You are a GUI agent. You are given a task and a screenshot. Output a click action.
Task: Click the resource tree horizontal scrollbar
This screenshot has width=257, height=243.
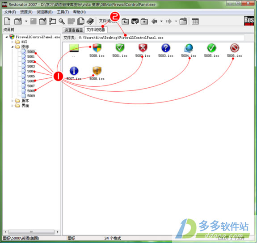coord(31,232)
